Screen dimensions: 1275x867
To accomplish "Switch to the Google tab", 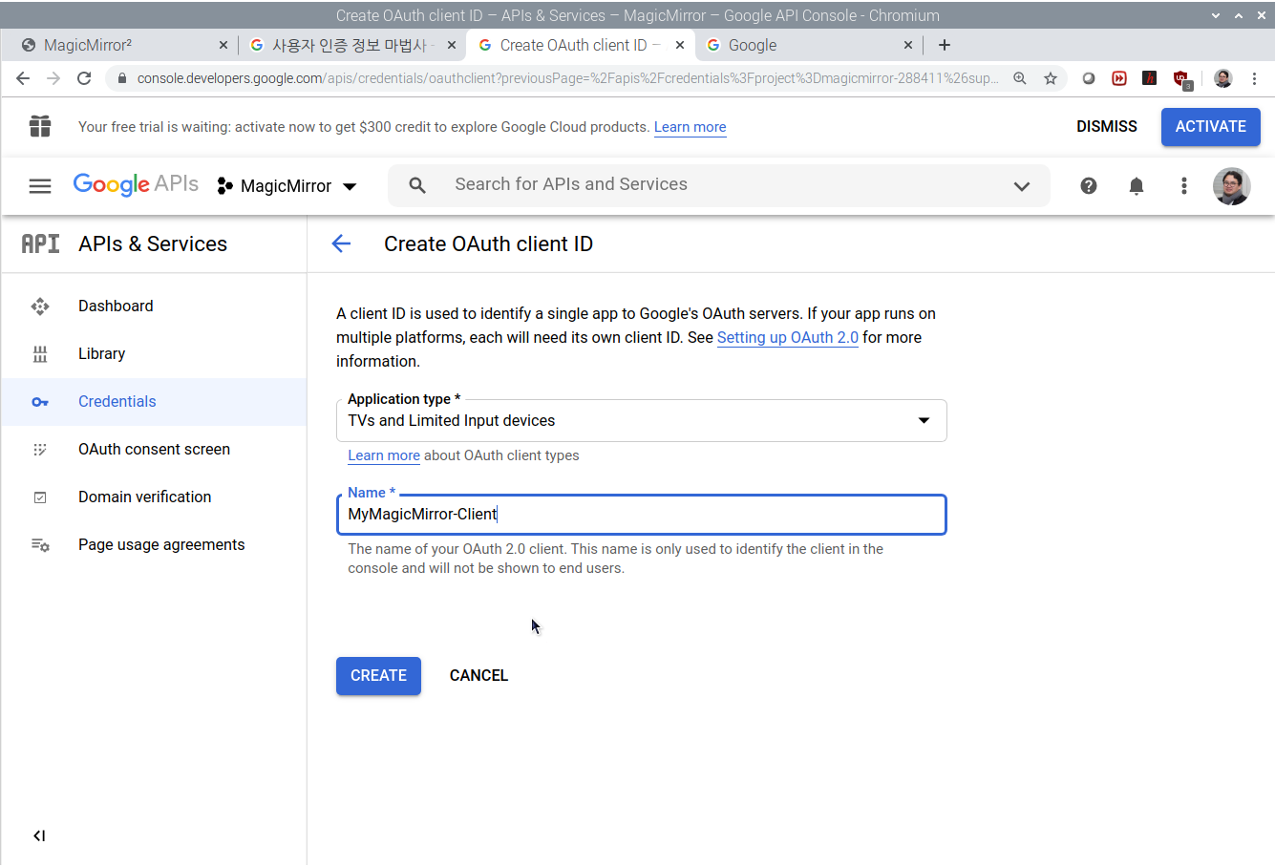I will click(x=810, y=45).
